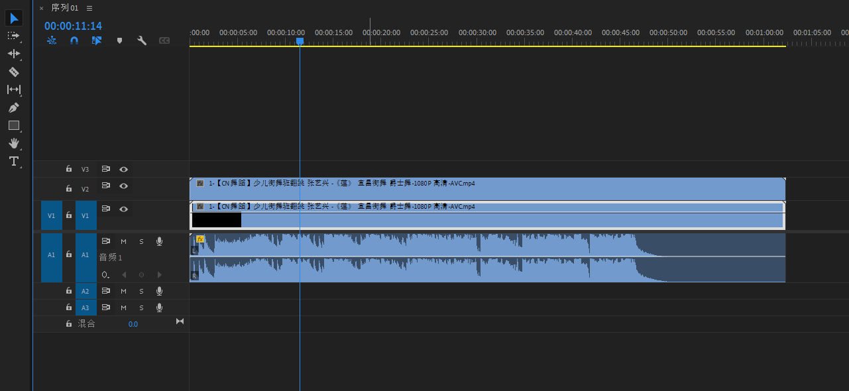This screenshot has height=391, width=849.
Task: Hide the V2 track output with eye icon
Action: [x=123, y=186]
